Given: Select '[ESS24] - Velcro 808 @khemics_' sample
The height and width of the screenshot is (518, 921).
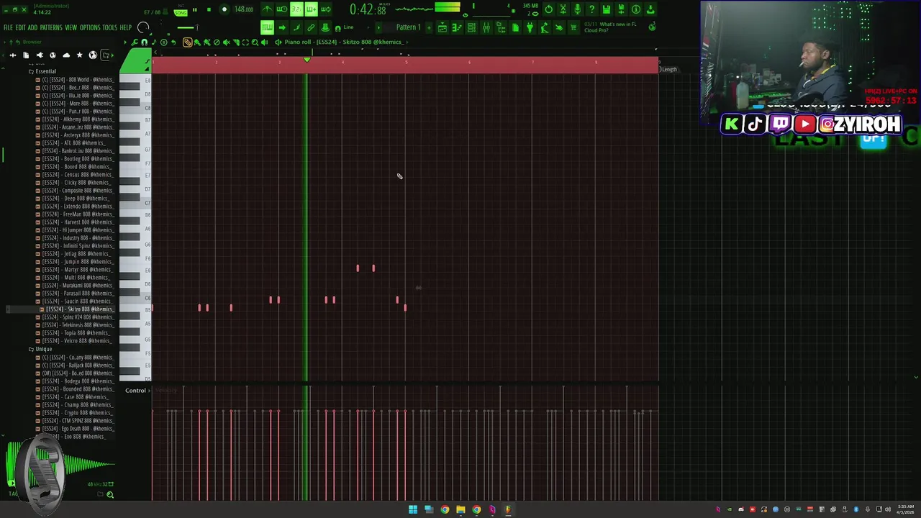Looking at the screenshot, I should (x=74, y=341).
